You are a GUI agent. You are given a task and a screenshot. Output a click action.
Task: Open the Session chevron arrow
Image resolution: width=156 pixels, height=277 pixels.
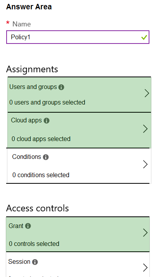coord(145,268)
